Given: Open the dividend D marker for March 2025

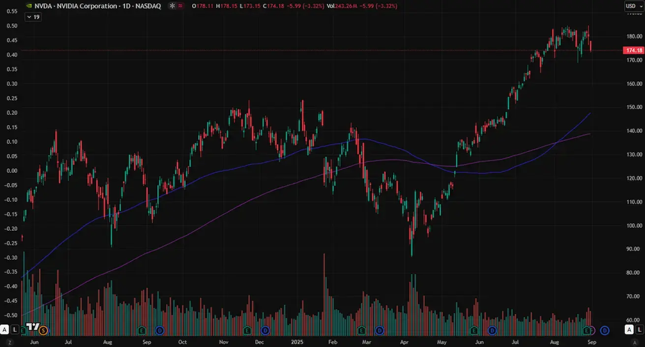Looking at the screenshot, I should pyautogui.click(x=379, y=330).
